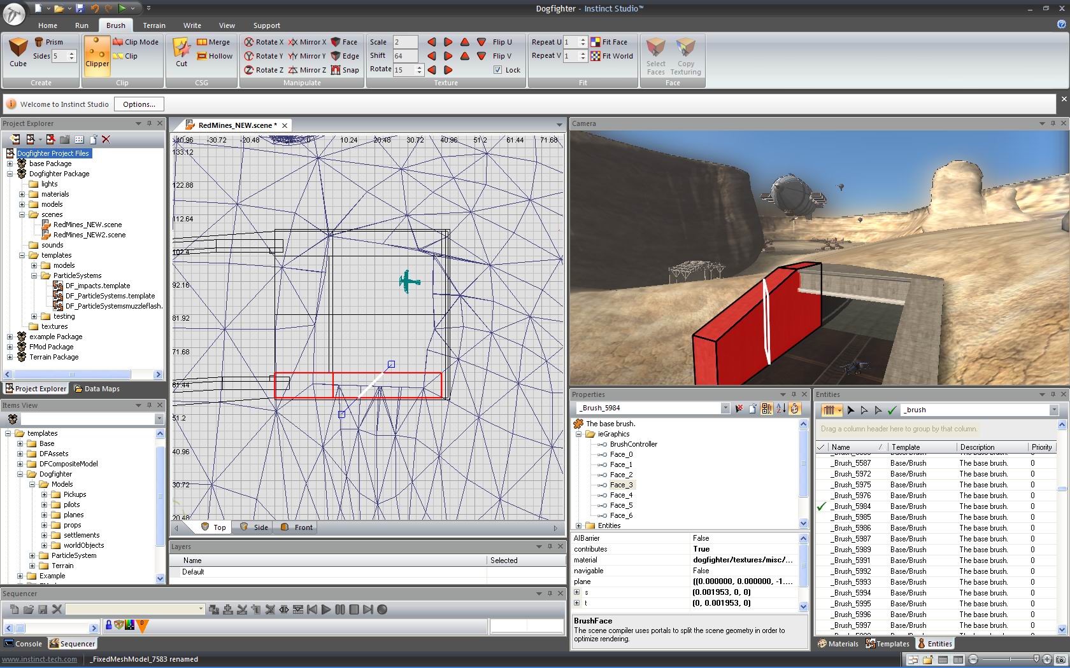1070x668 pixels.
Task: Click the Options... button
Action: tap(139, 104)
